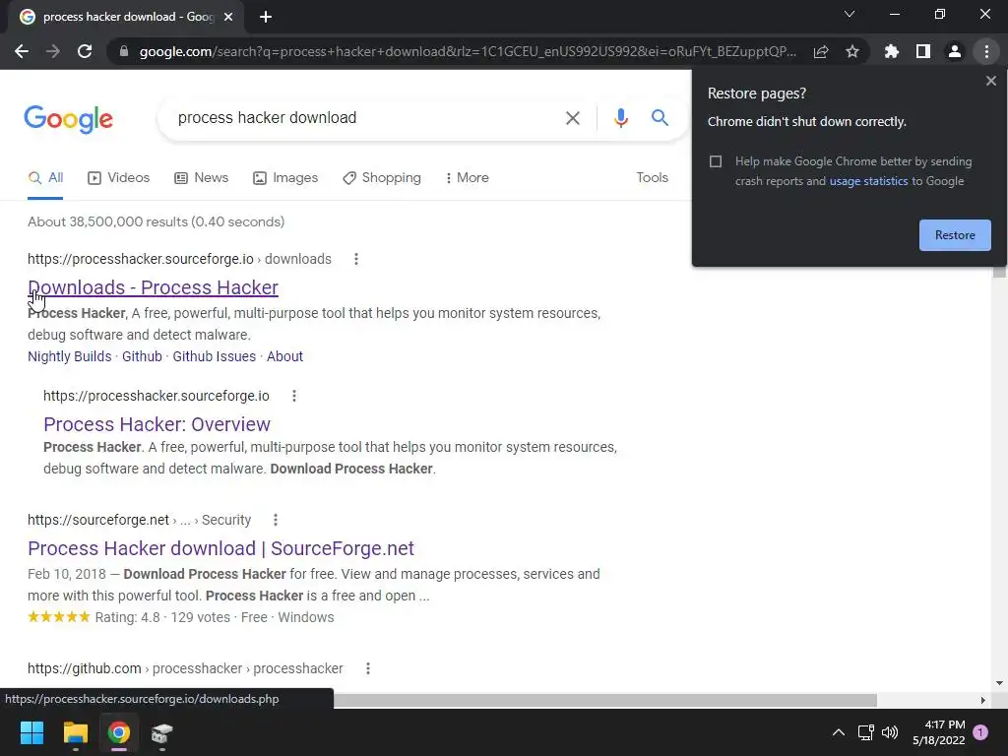
Task: Go back to the previous page
Action: [22, 51]
